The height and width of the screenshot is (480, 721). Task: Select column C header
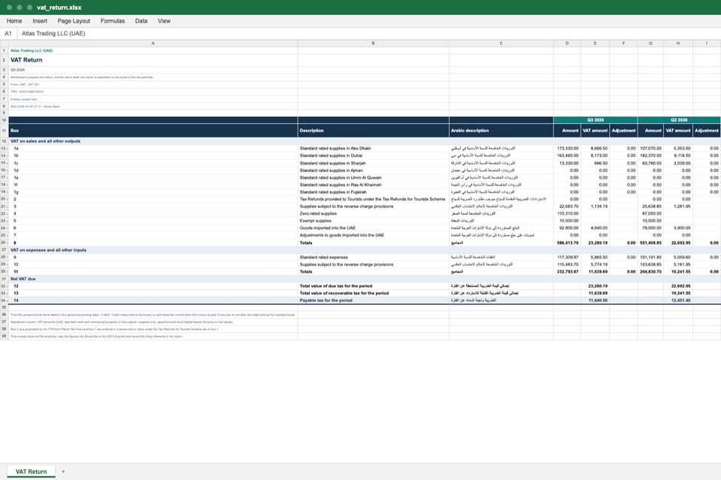(501, 43)
